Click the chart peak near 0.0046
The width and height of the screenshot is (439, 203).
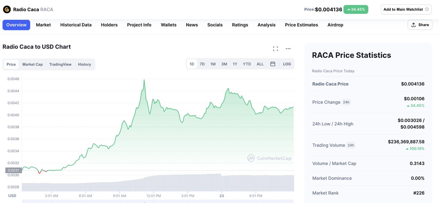pos(144,80)
